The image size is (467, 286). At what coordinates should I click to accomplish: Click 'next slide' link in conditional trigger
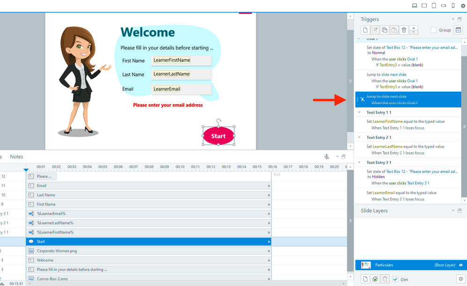(398, 75)
